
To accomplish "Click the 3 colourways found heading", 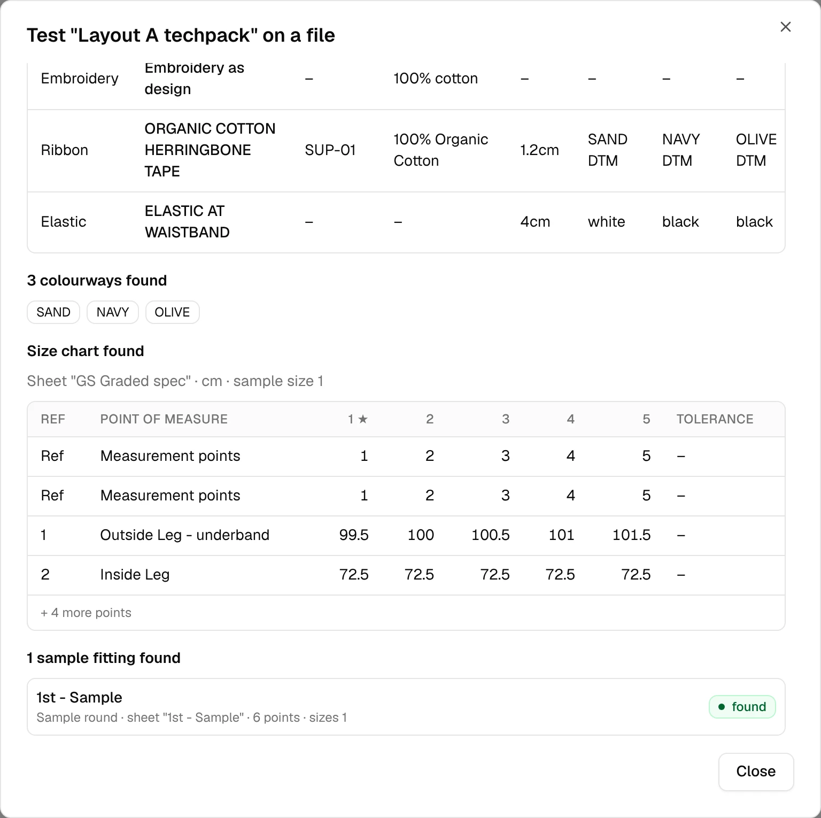I will (x=97, y=281).
